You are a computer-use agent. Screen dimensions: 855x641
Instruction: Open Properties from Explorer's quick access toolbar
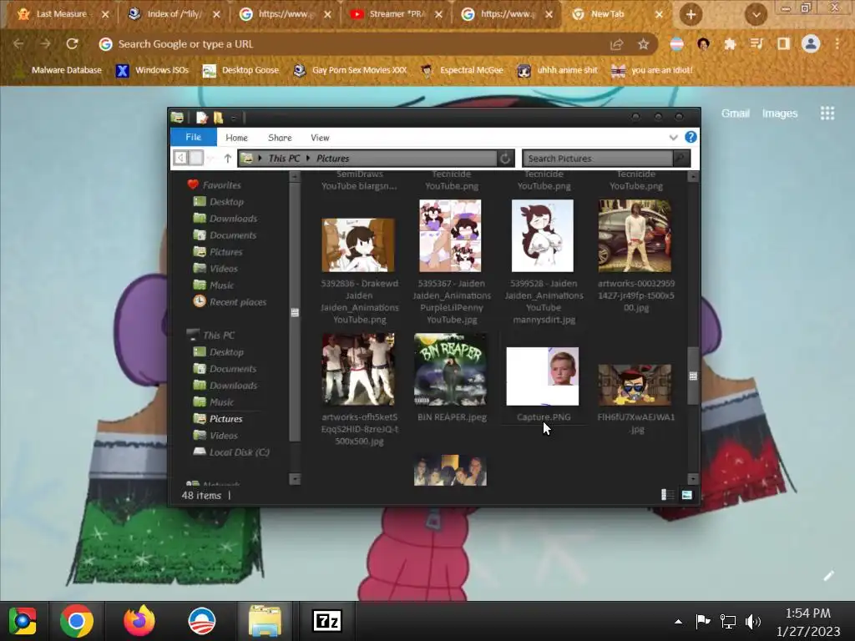coord(202,117)
